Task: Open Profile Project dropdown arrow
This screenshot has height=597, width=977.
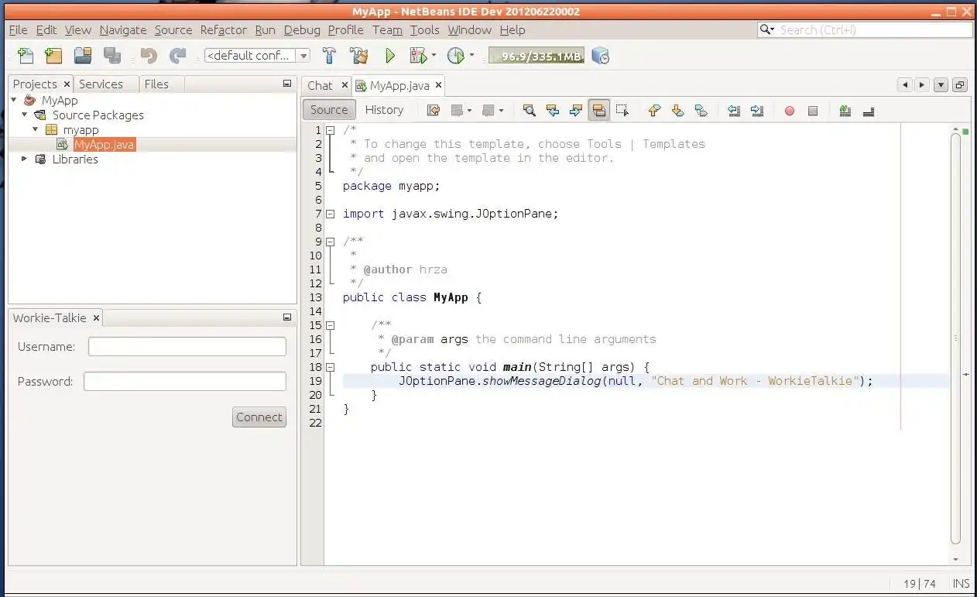Action: [471, 56]
